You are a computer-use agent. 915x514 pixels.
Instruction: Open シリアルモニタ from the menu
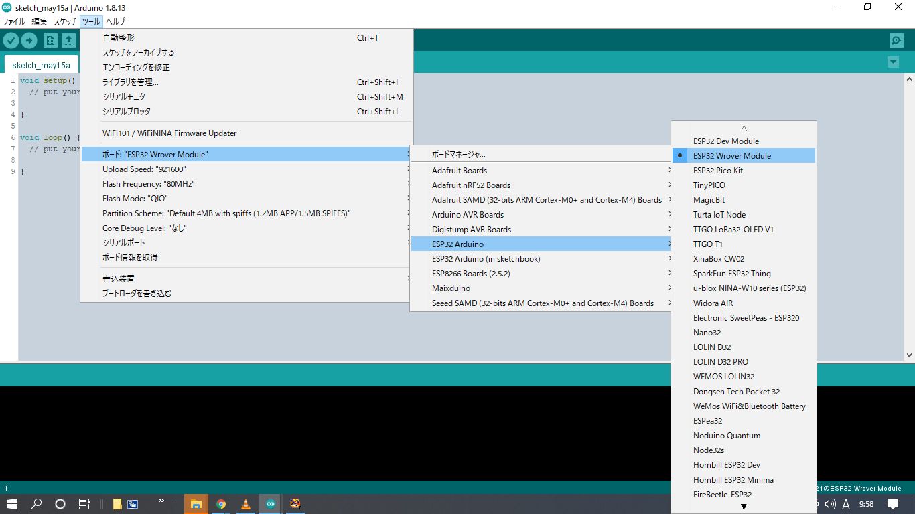pyautogui.click(x=247, y=97)
